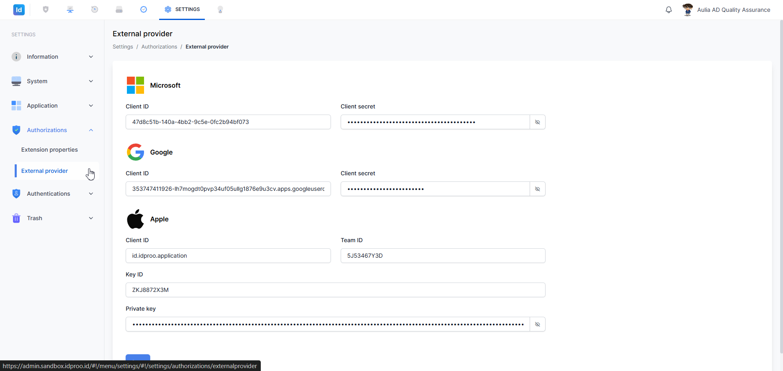Click the System monitor sidebar icon
This screenshot has width=783, height=371.
click(x=16, y=81)
